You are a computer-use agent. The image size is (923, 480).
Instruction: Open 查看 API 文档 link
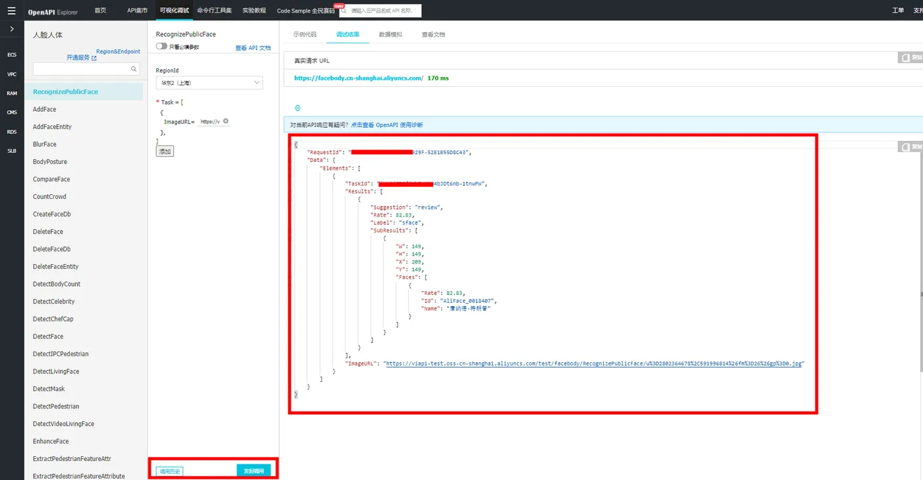(x=253, y=48)
